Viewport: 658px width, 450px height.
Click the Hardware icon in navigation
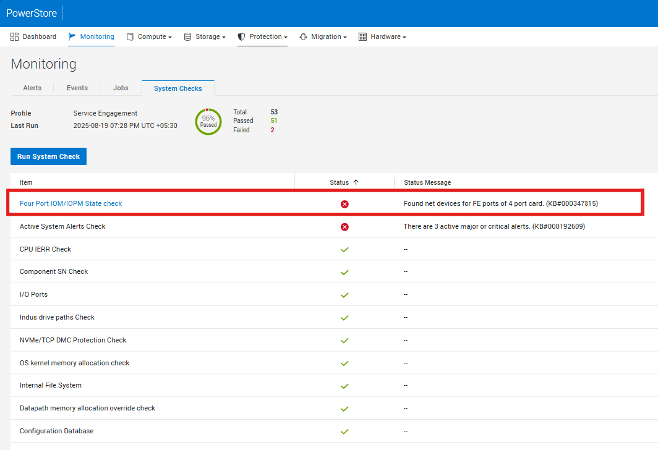pos(362,36)
